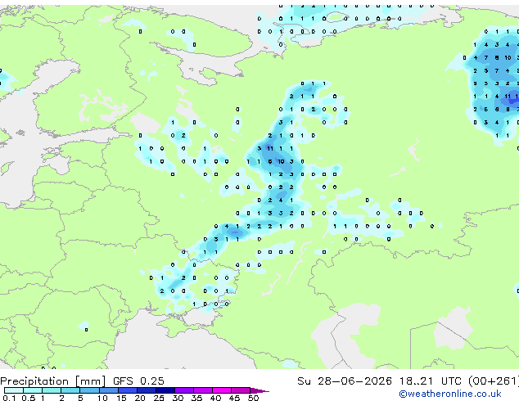Select the bright magenta 40–45 mm legend swatch

[x=222, y=390]
